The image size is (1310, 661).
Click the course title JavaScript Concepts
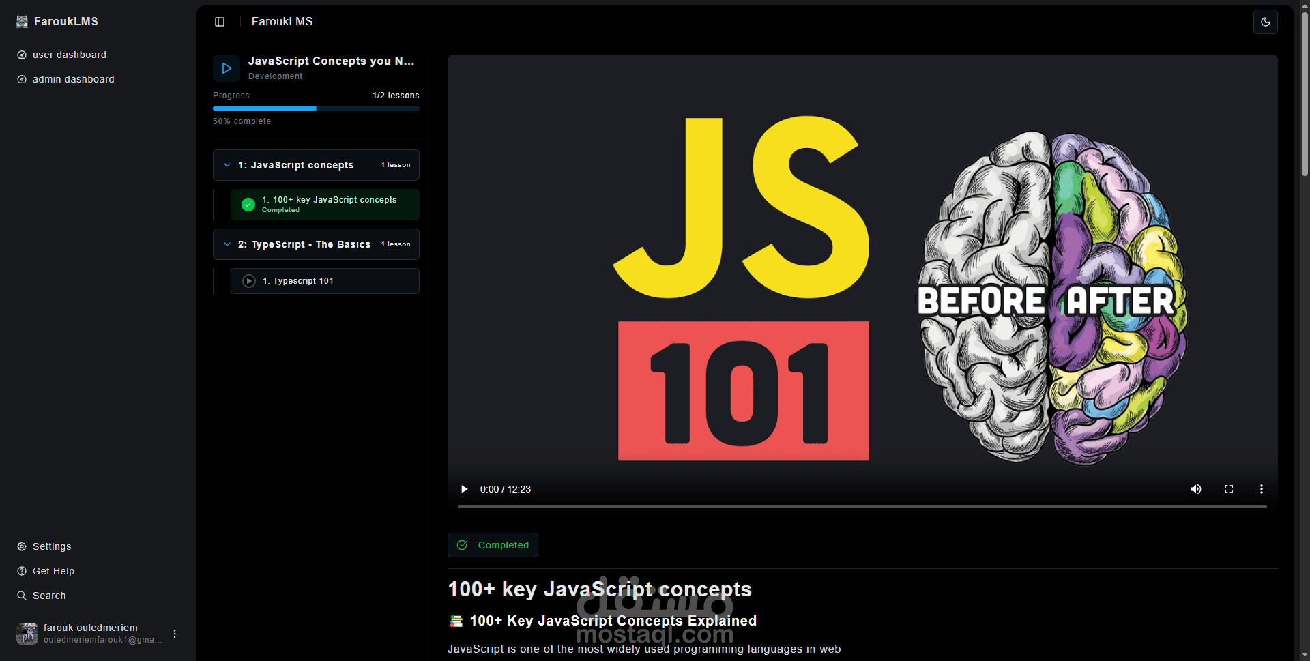[x=331, y=61]
